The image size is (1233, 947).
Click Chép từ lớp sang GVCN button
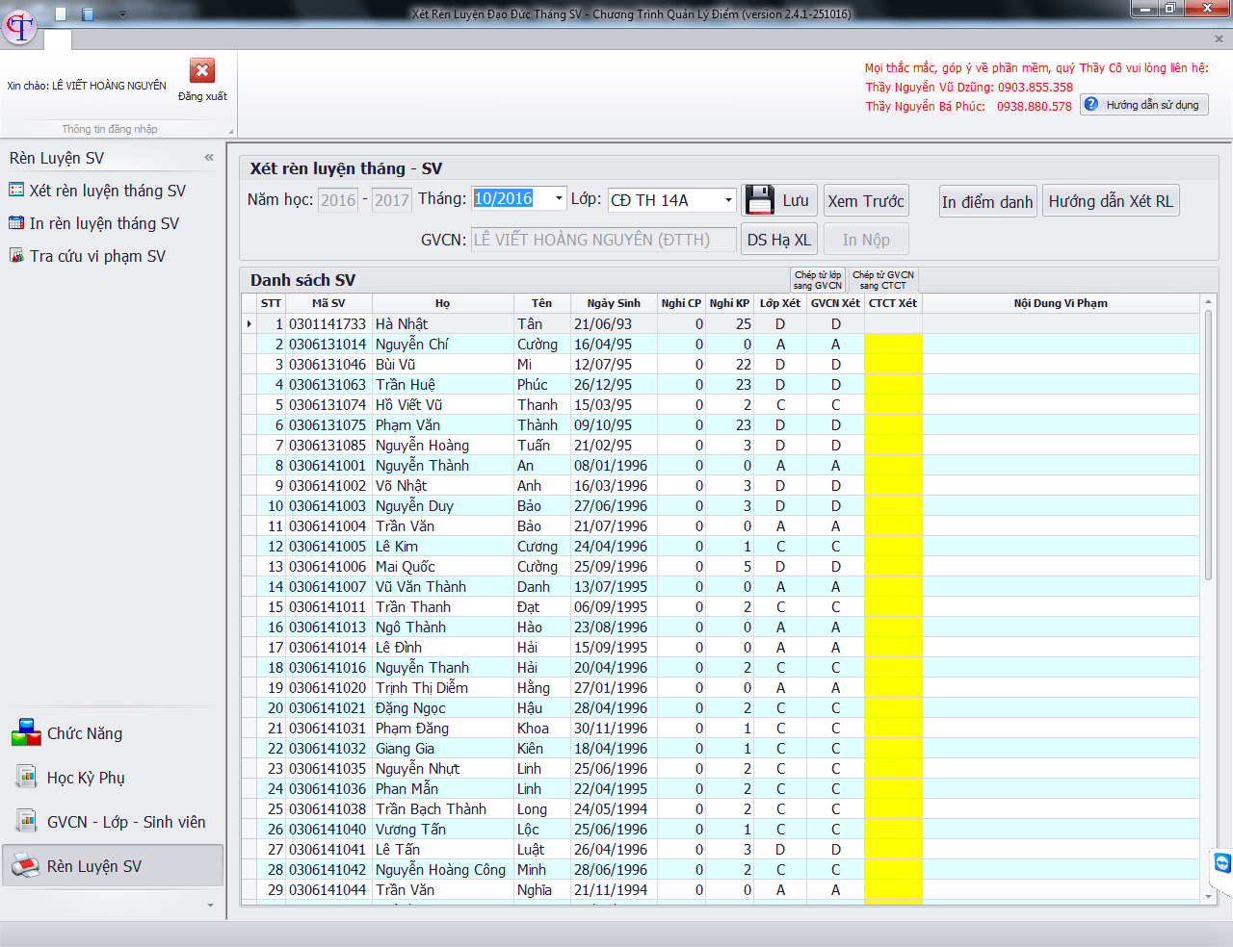[x=818, y=280]
